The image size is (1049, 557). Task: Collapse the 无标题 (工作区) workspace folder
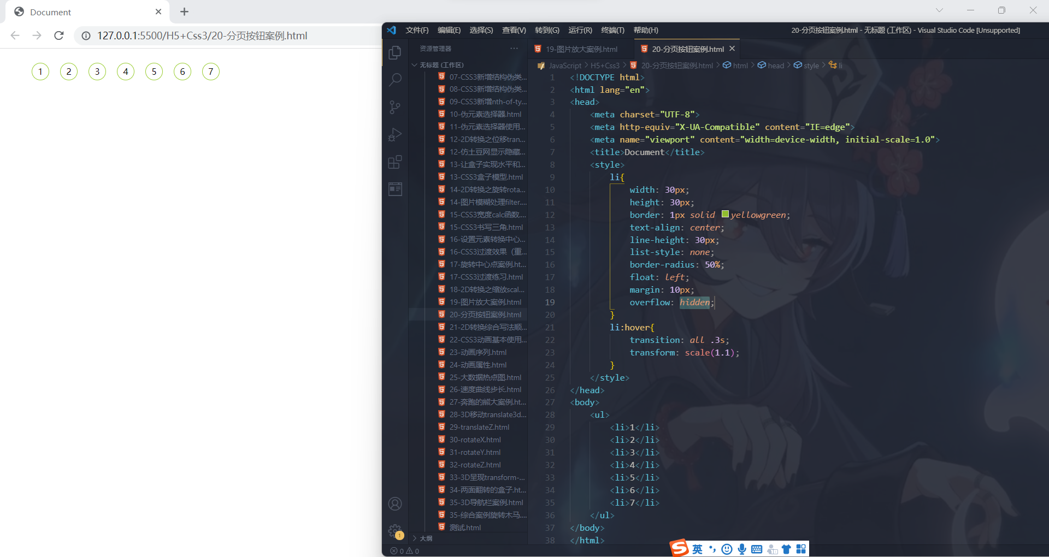pos(414,64)
